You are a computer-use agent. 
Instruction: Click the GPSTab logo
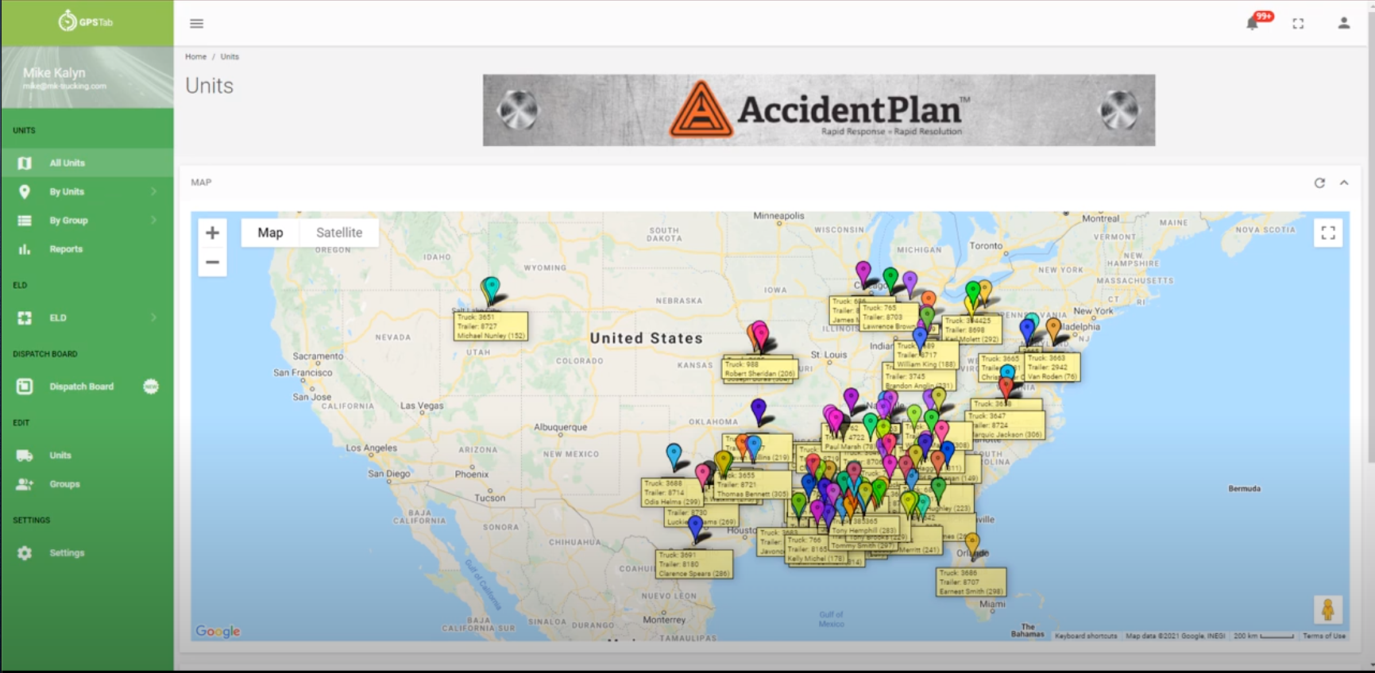[x=86, y=21]
